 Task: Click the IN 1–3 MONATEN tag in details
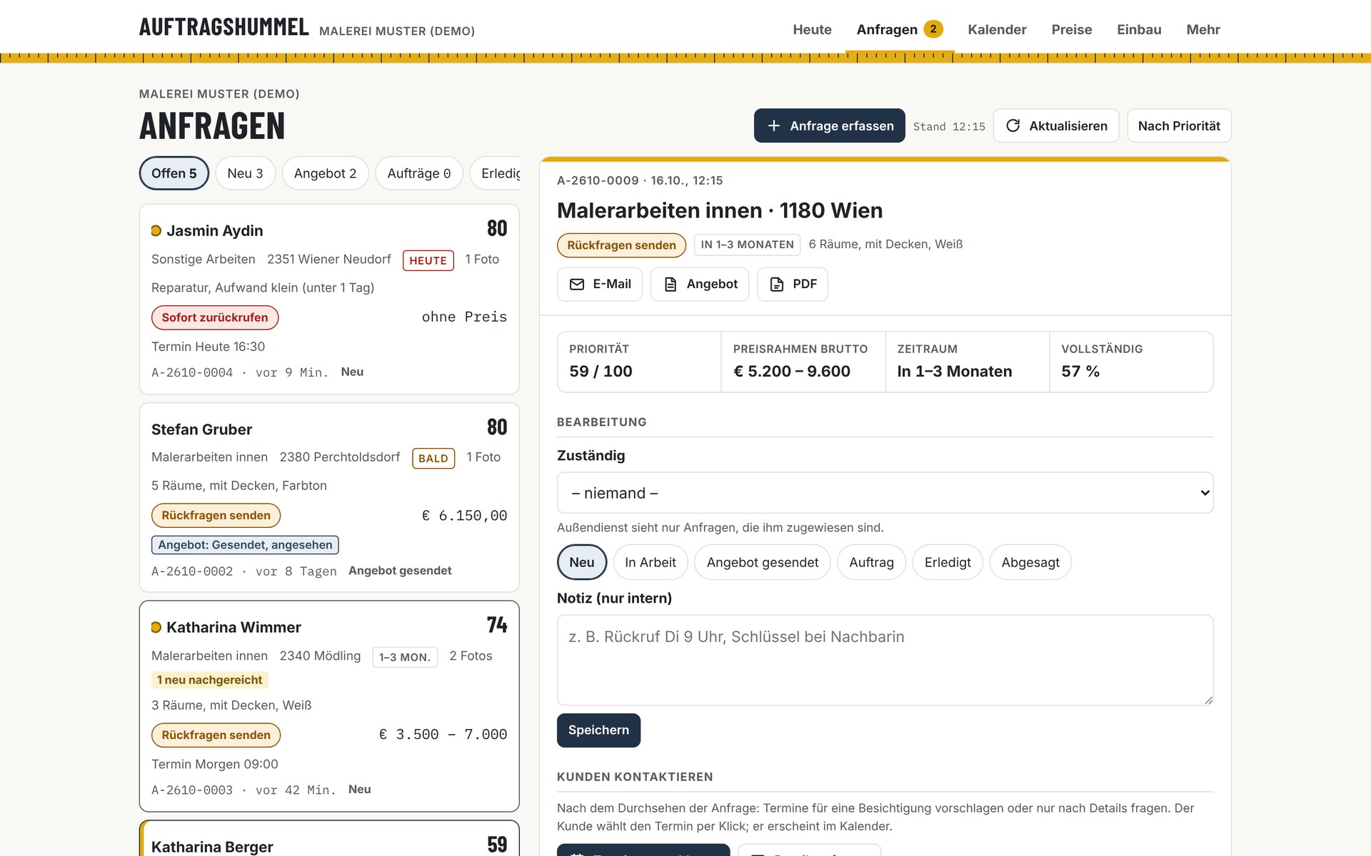coord(747,245)
